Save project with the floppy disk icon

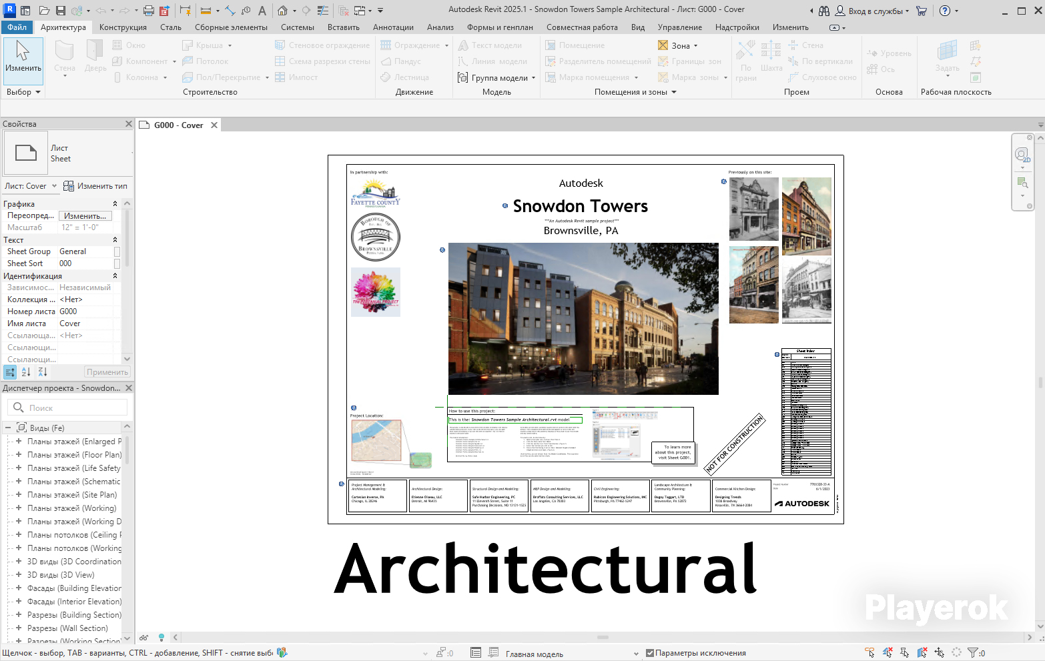pos(61,11)
